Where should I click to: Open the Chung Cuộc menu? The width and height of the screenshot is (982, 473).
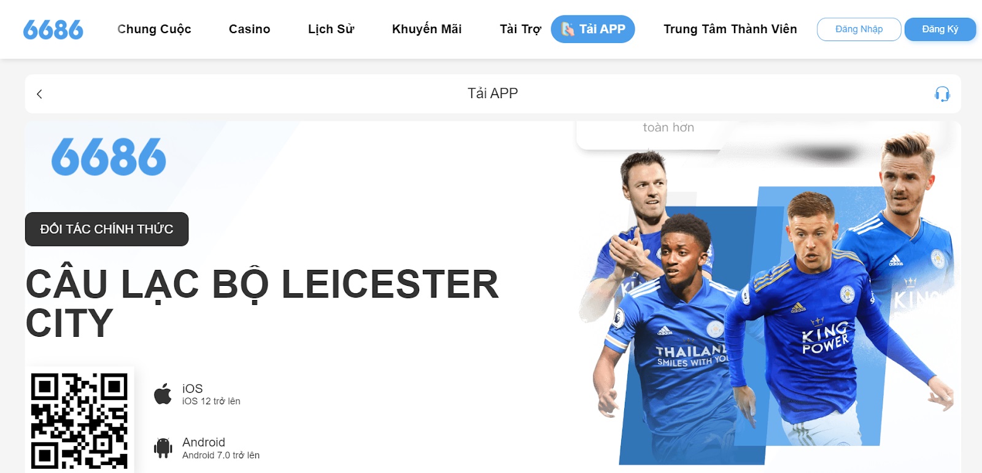(x=154, y=29)
